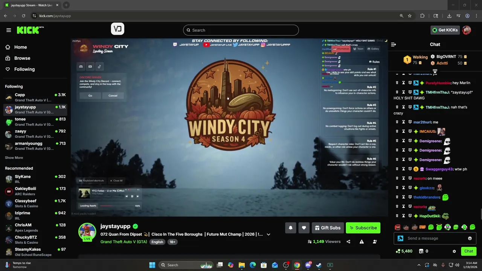Open File Explorer from taskbar
The image size is (482, 271).
(x=242, y=265)
